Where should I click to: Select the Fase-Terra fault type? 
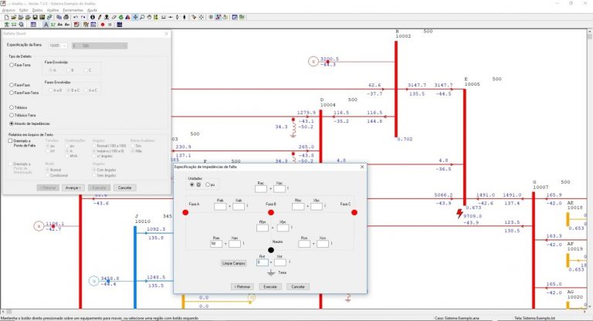click(11, 64)
